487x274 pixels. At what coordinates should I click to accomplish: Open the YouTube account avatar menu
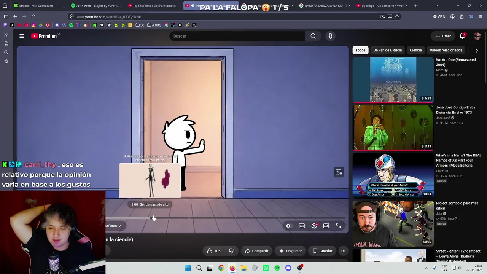point(477,36)
